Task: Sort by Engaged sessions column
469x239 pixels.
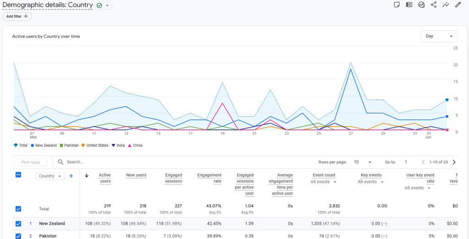Action: 174,178
